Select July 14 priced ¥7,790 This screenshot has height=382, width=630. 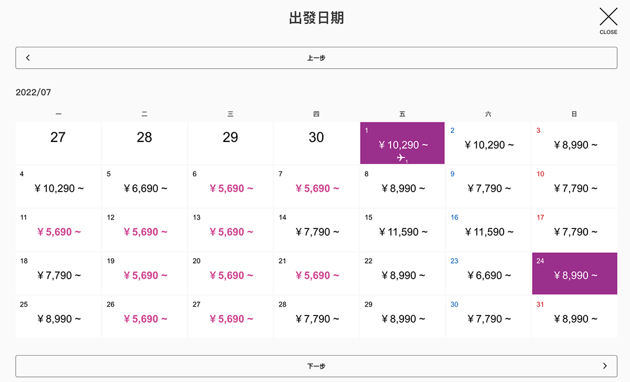[x=316, y=230]
